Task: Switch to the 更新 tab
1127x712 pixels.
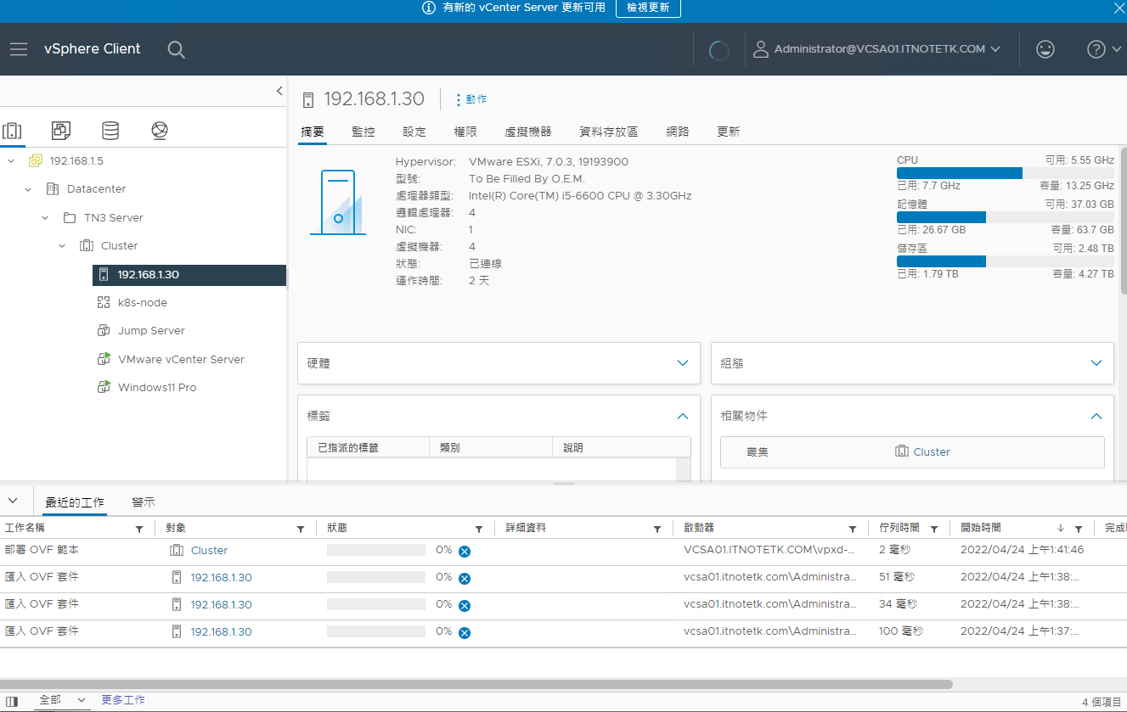Action: (x=729, y=132)
